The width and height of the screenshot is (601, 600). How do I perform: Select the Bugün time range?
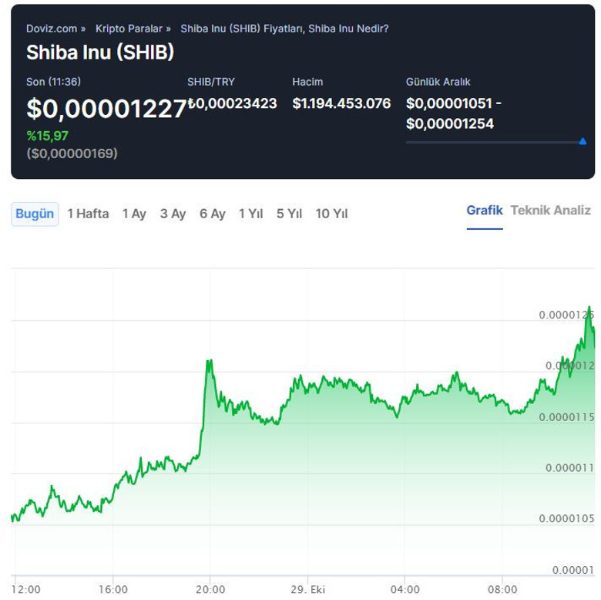[x=35, y=214]
